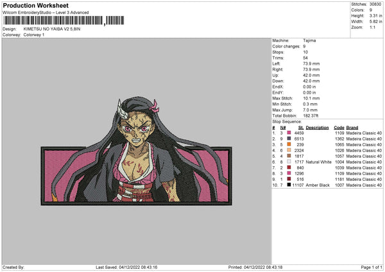
Task: Click the 'Stop Sequence:' heading
Action: [x=287, y=121]
